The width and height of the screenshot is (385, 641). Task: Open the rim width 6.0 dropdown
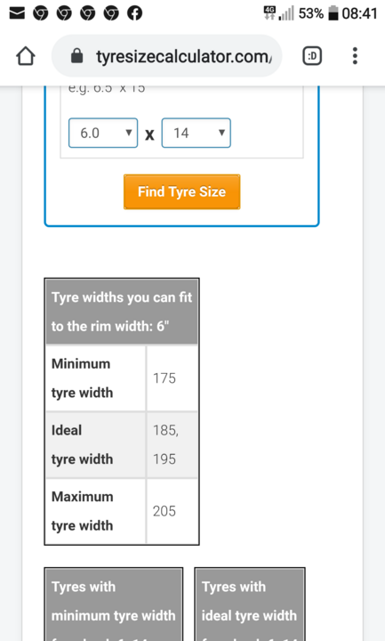tap(103, 133)
